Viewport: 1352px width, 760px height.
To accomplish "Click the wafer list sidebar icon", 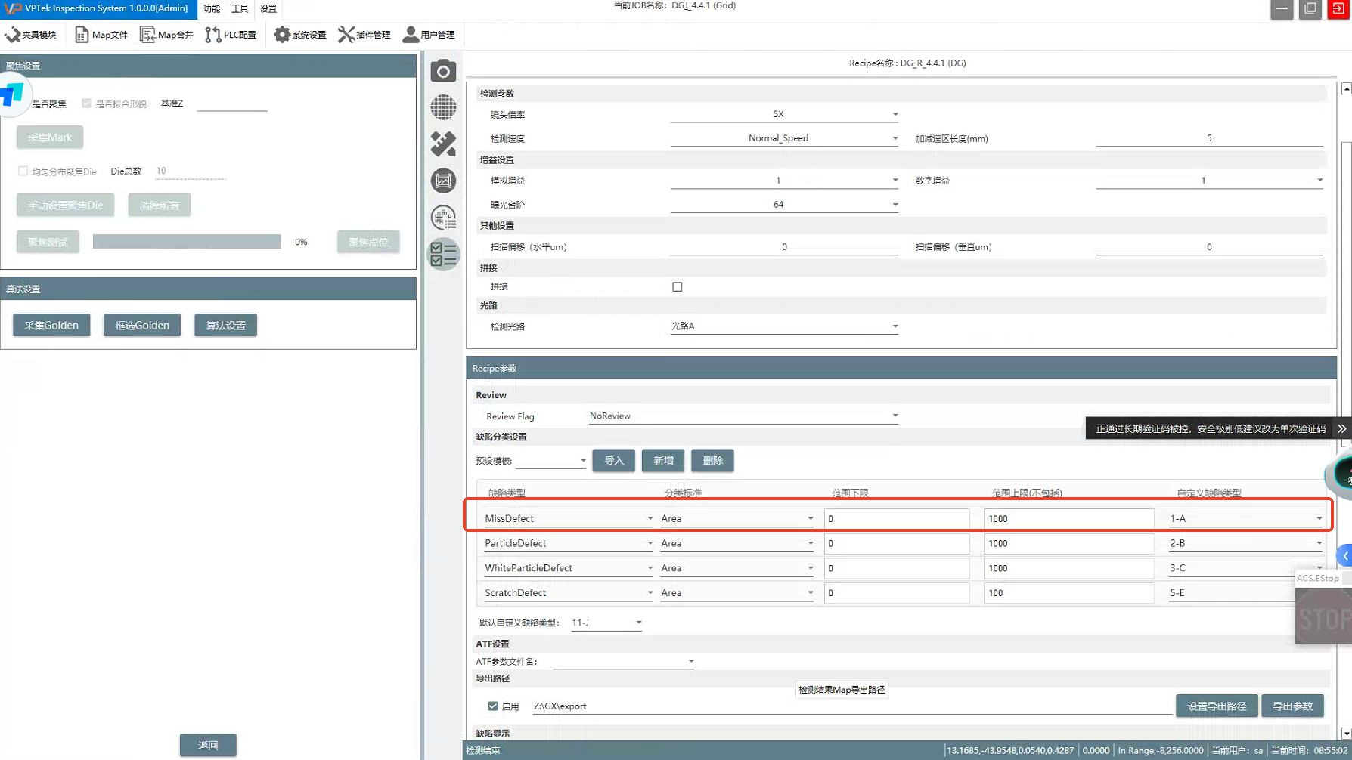I will (444, 218).
